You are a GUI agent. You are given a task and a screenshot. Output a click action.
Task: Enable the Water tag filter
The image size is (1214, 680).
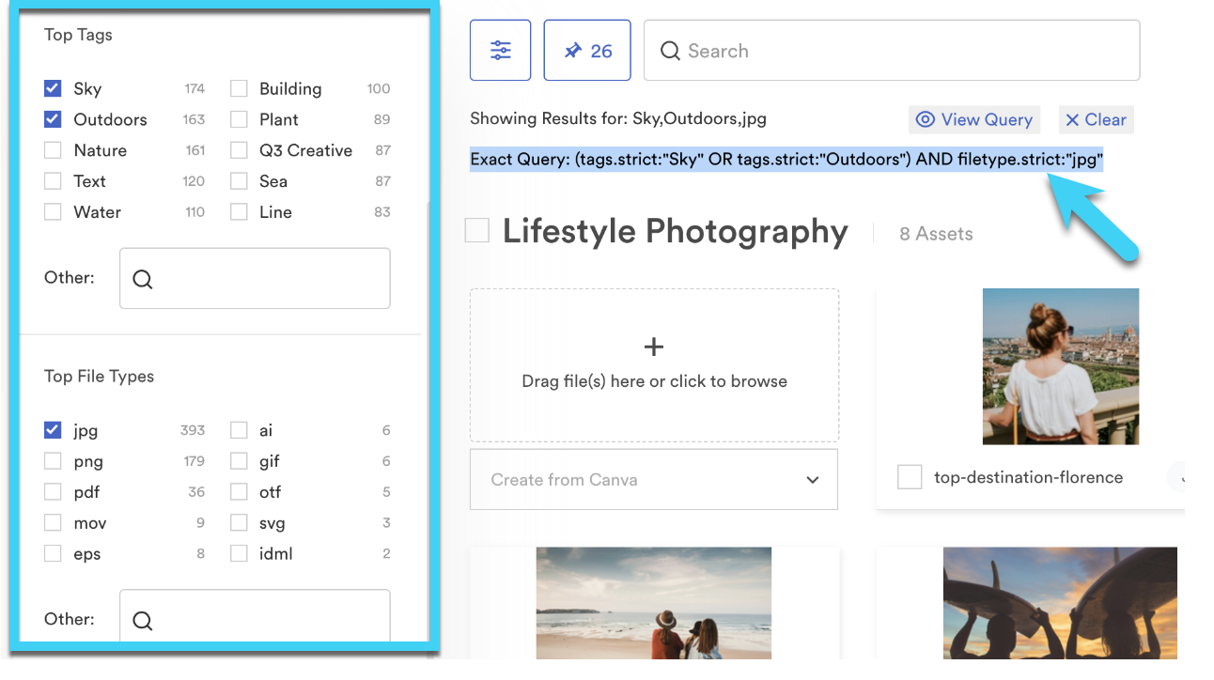point(53,212)
